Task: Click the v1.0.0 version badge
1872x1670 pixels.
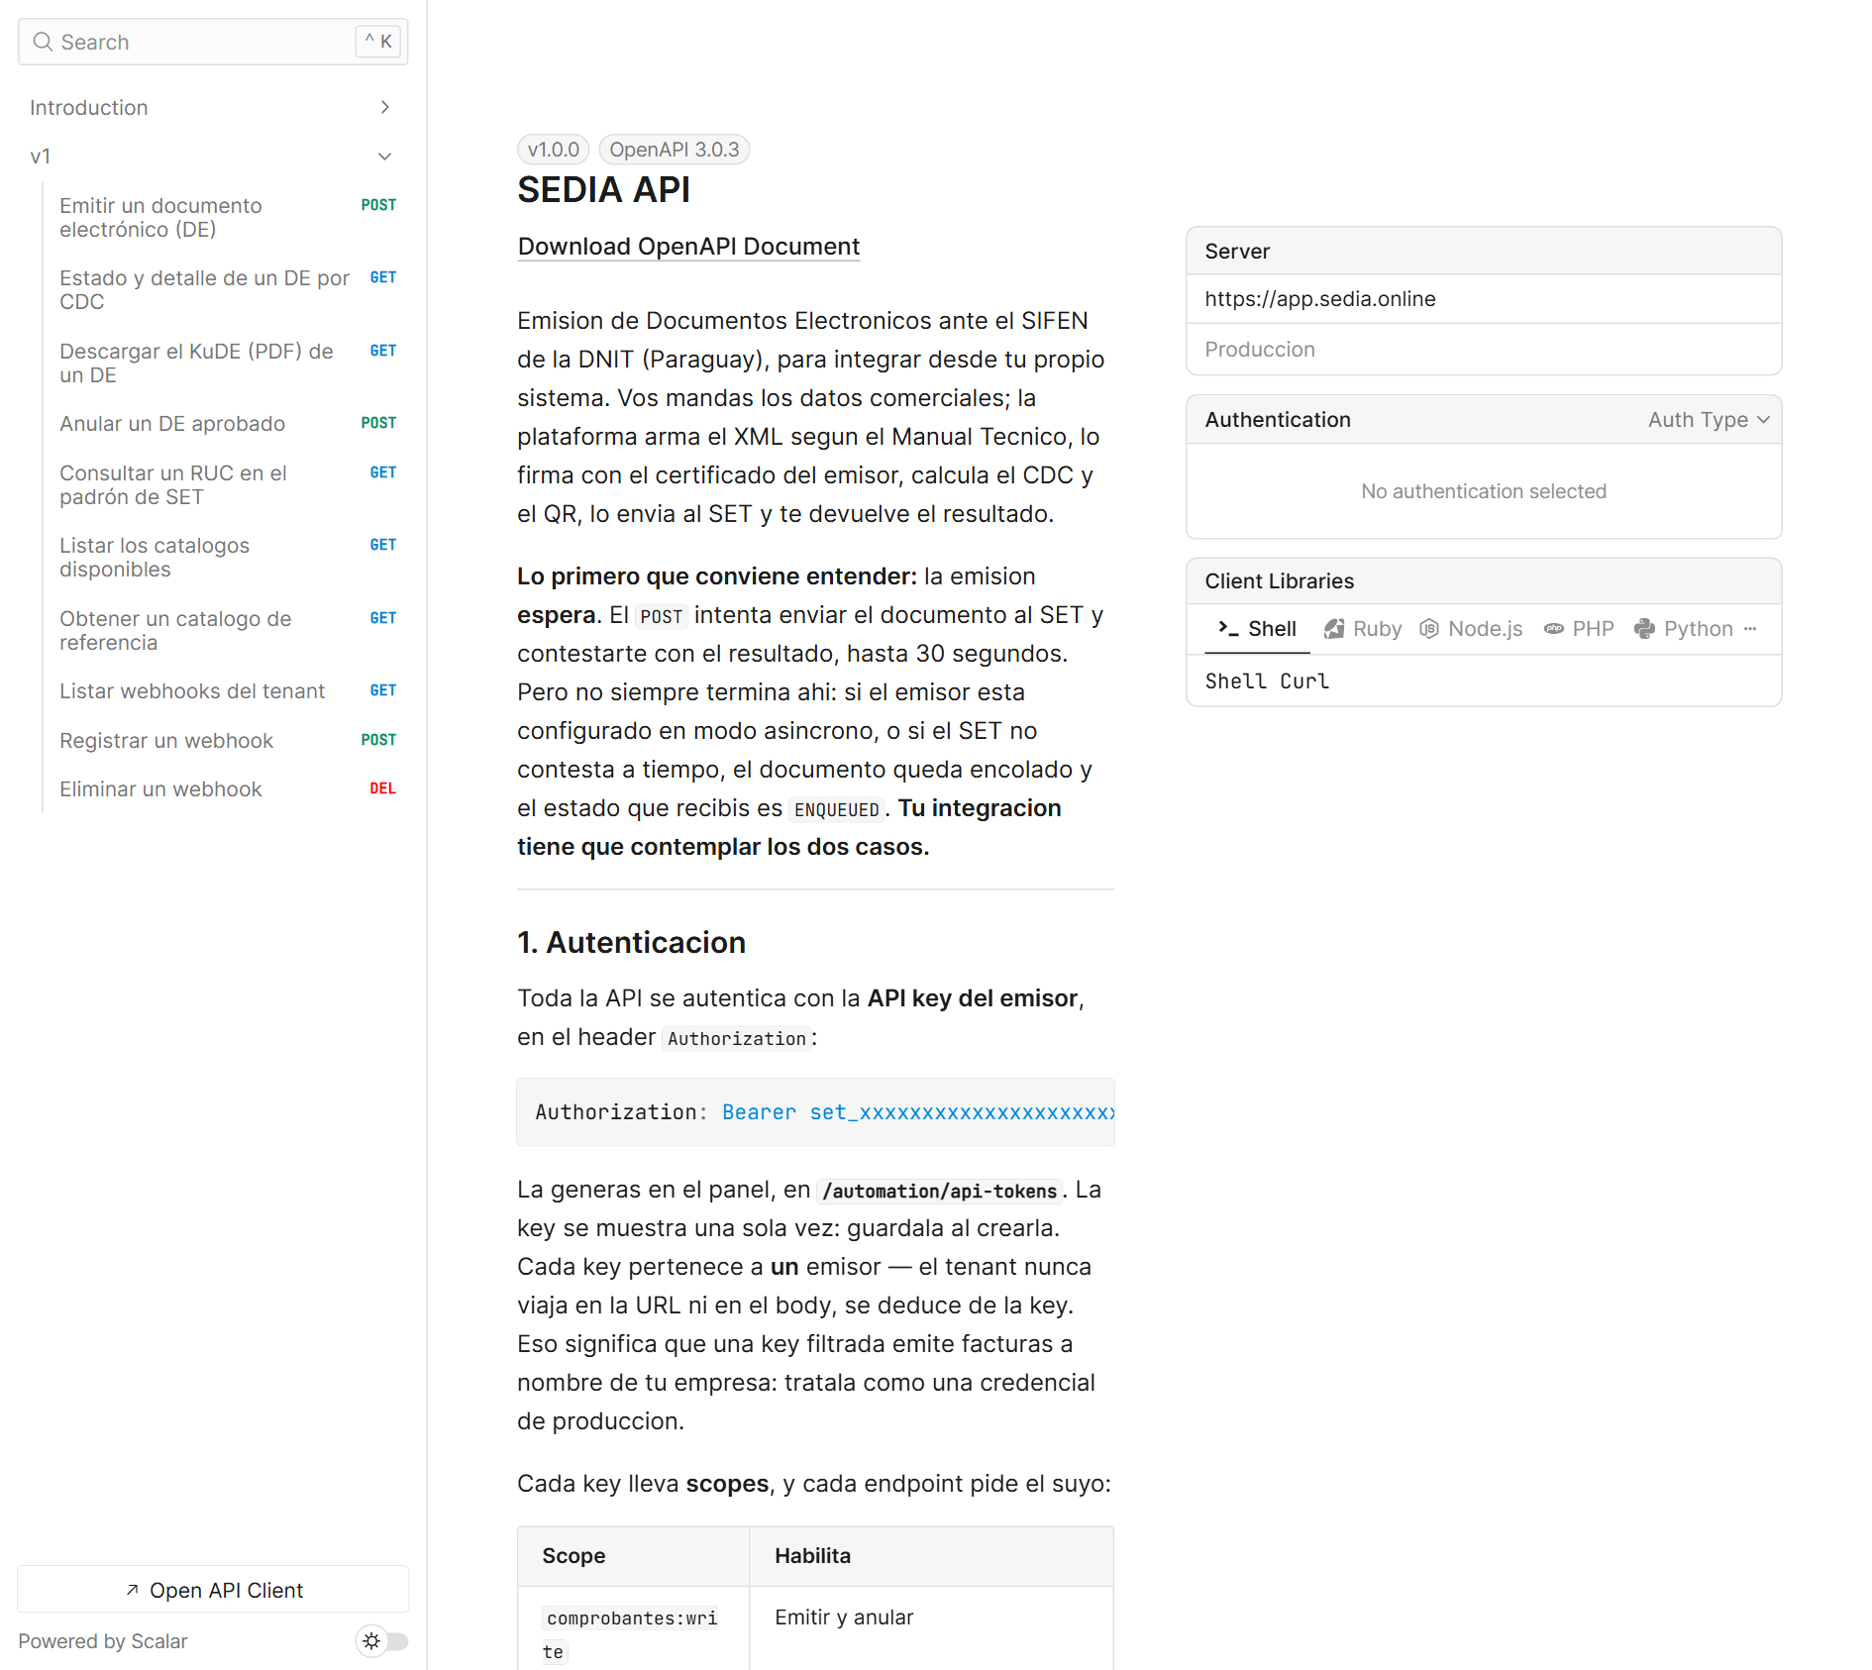Action: pyautogui.click(x=554, y=150)
